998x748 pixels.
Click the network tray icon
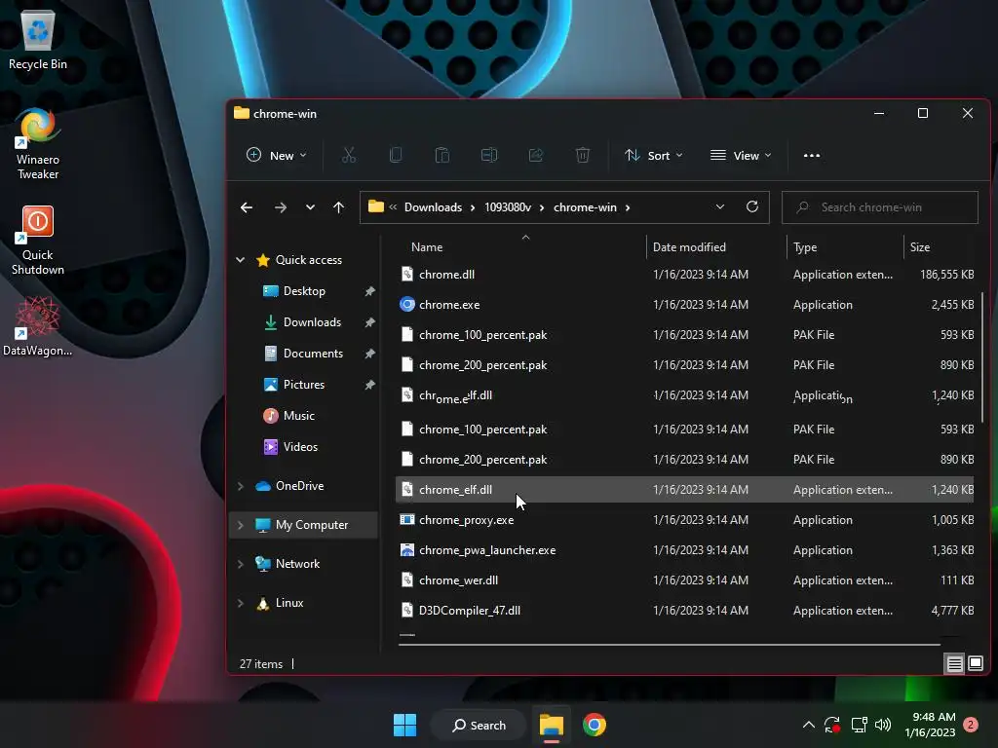click(860, 725)
